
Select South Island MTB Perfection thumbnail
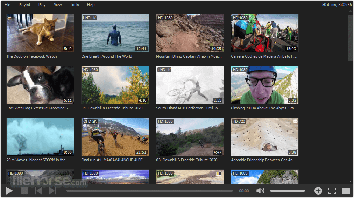[x=190, y=85]
